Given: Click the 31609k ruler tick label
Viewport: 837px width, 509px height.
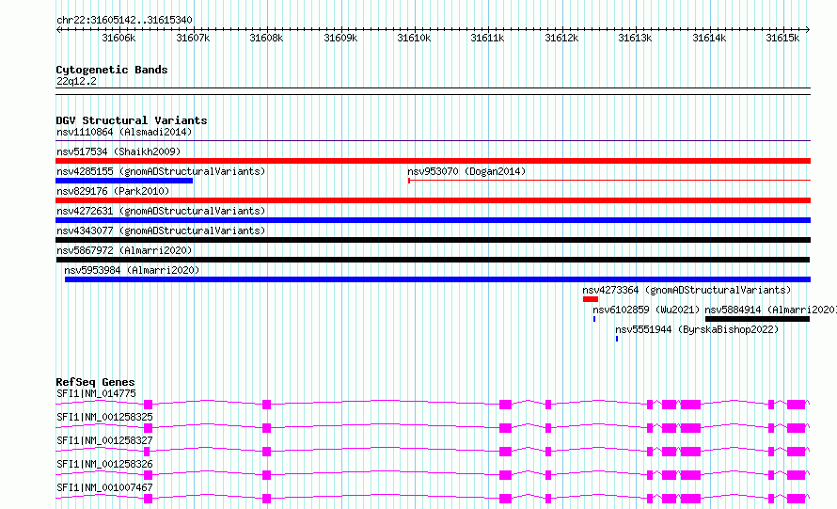Looking at the screenshot, I should pyautogui.click(x=340, y=38).
